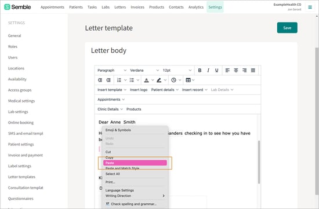Click the numbered list icon
Screen dimensions: 319x209
click(x=119, y=80)
